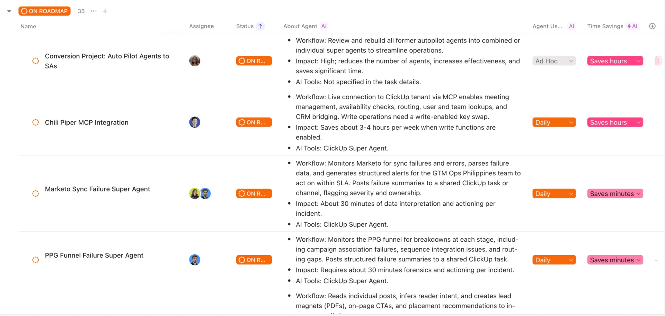The width and height of the screenshot is (665, 316).
Task: Click the AI badge beside About Agent header
Action: tap(324, 26)
